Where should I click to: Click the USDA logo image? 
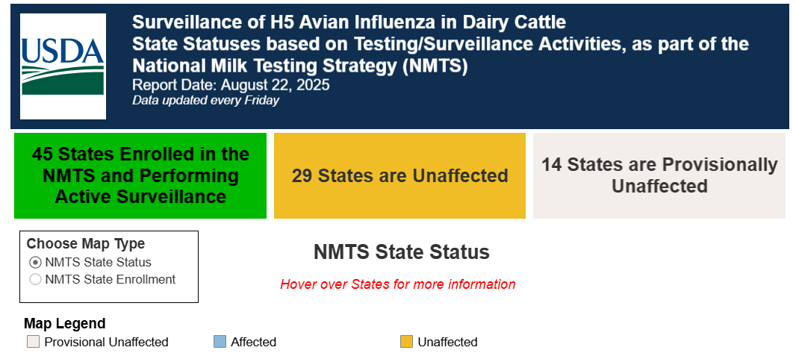[x=63, y=66]
